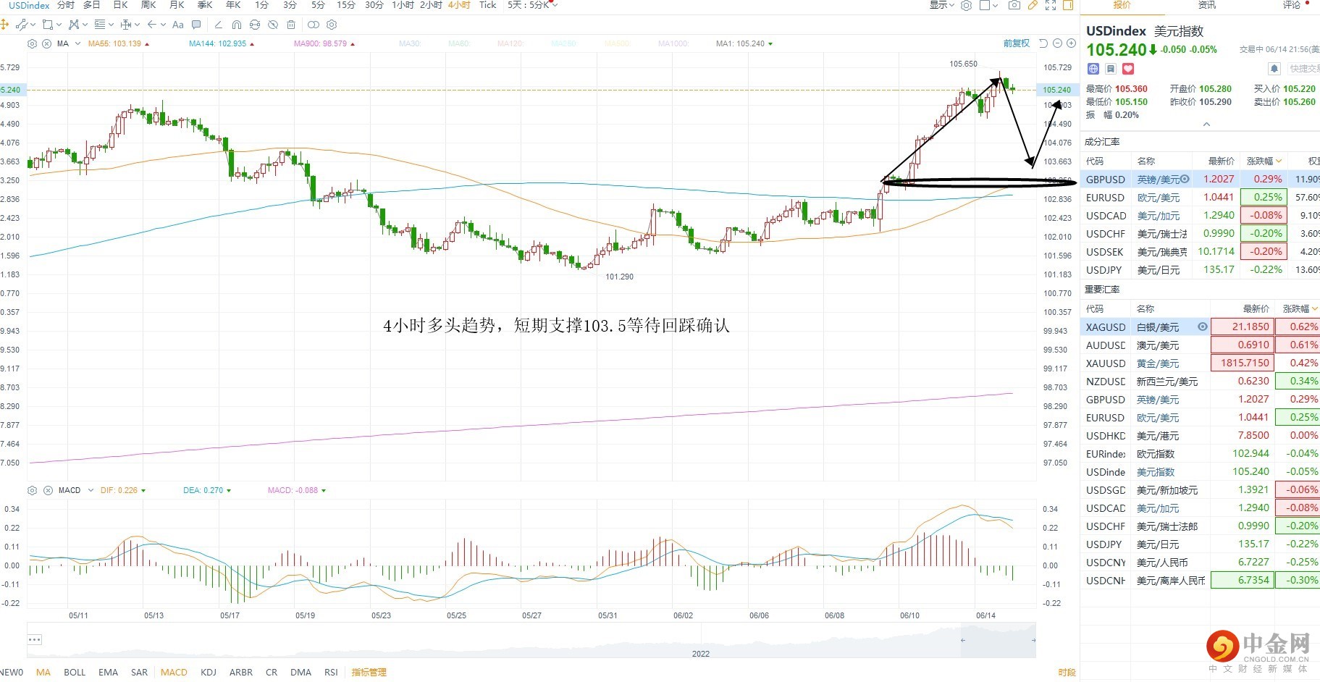This screenshot has height=682, width=1320.
Task: Open the Fibonacci lines tool
Action: (100, 25)
